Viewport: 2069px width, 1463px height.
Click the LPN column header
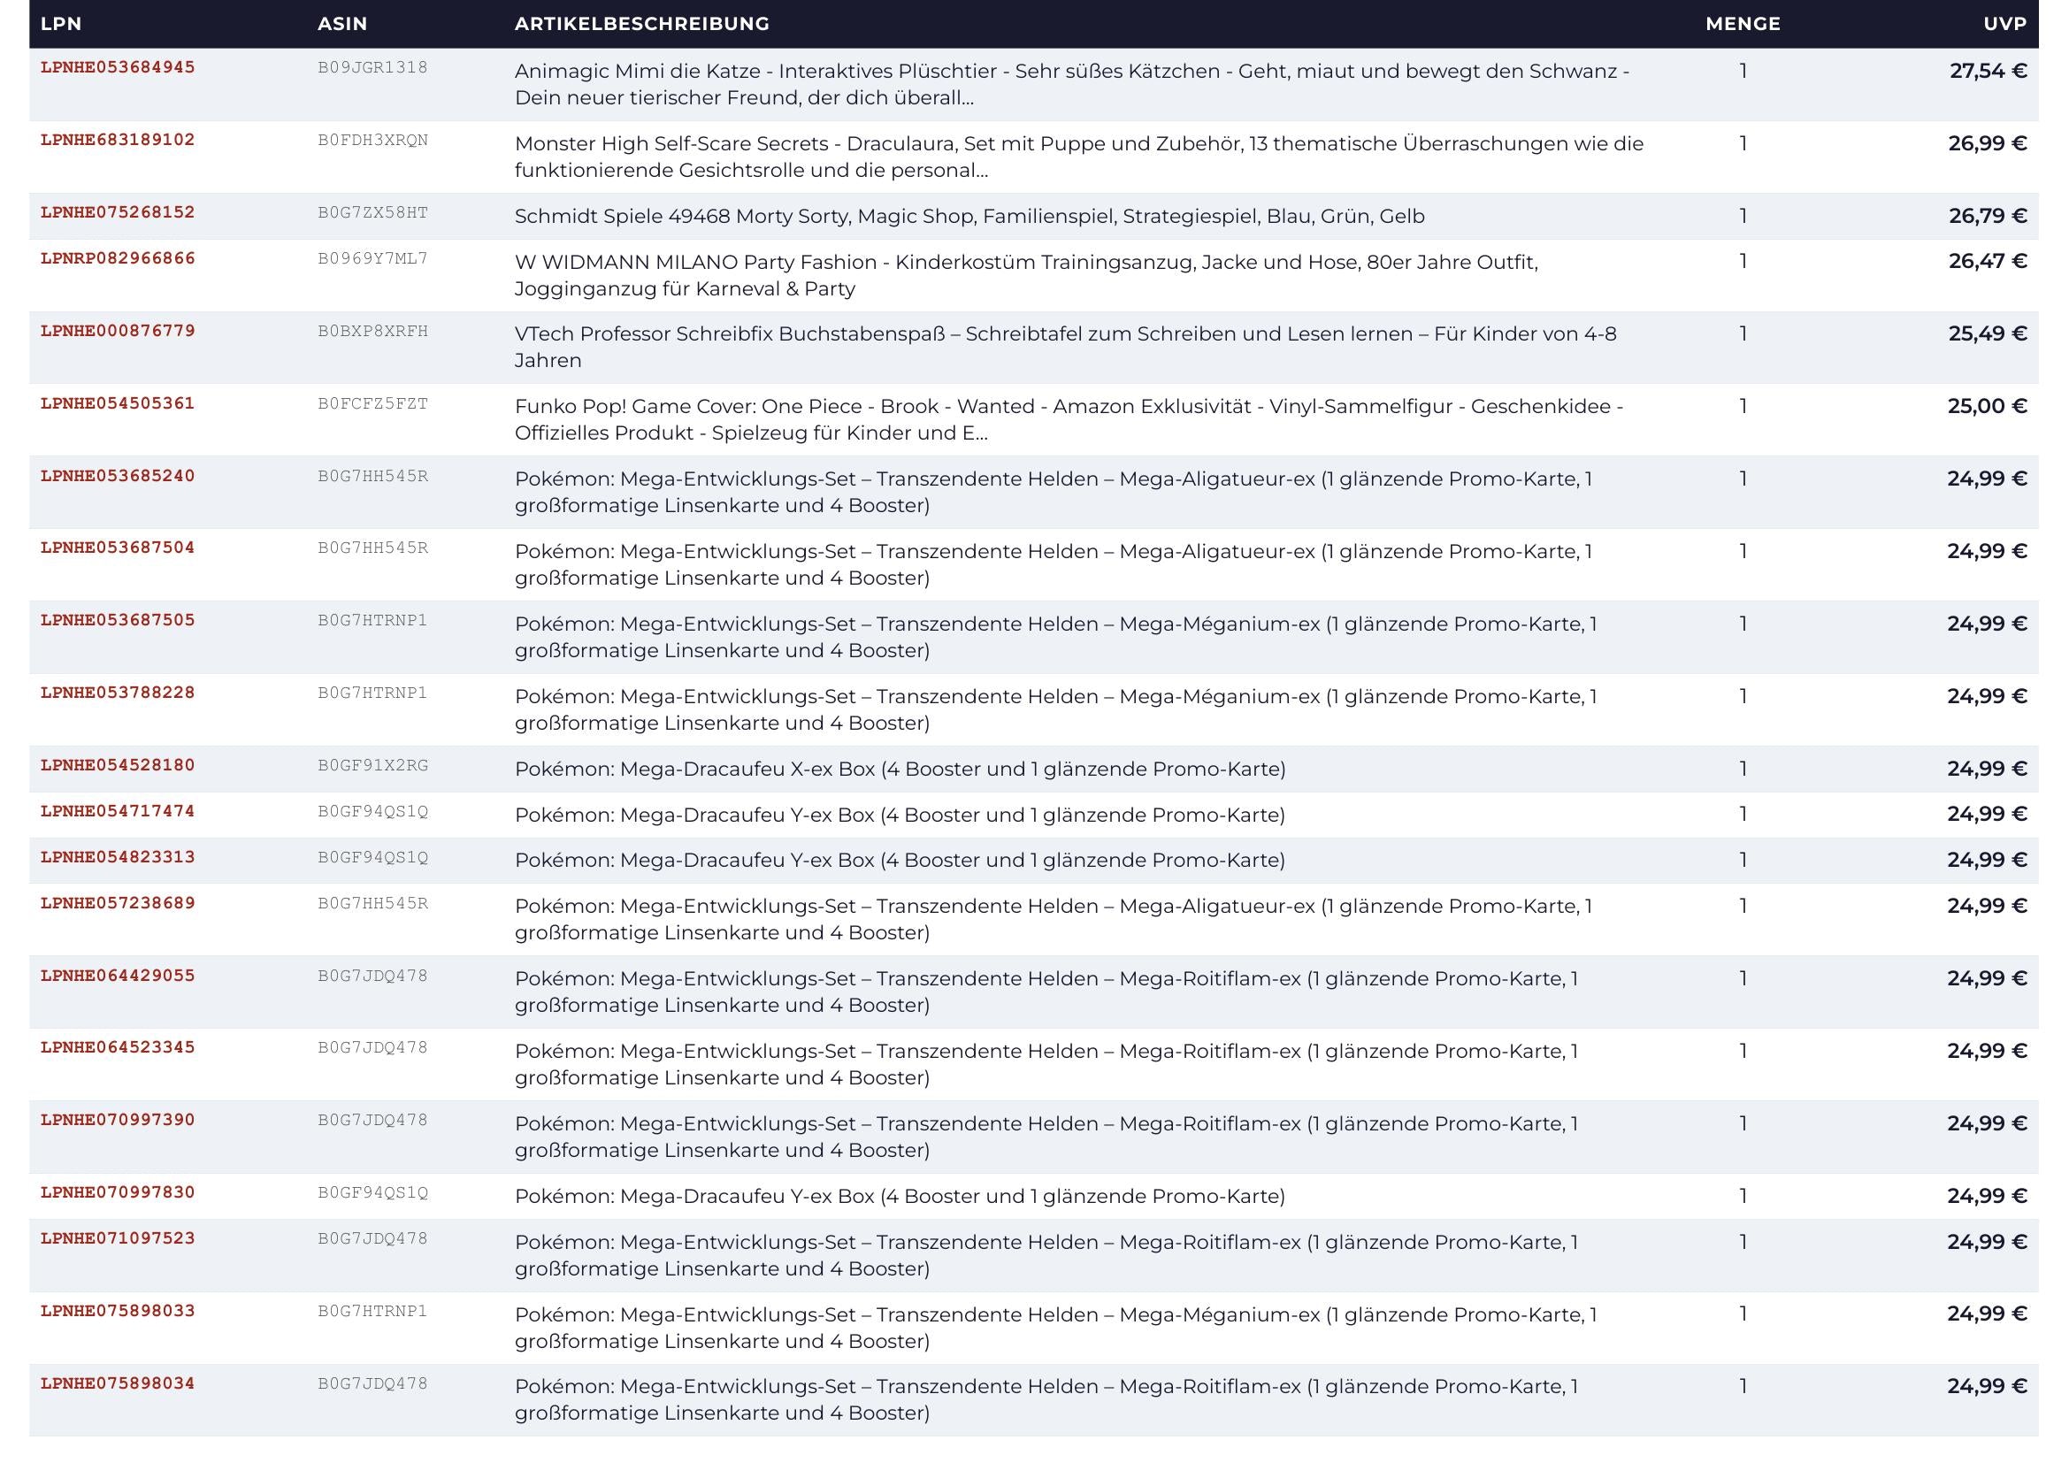[x=61, y=23]
